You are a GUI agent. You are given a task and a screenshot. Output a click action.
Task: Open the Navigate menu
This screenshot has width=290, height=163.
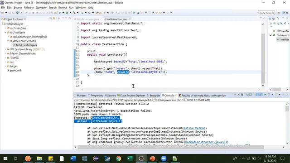[41, 8]
